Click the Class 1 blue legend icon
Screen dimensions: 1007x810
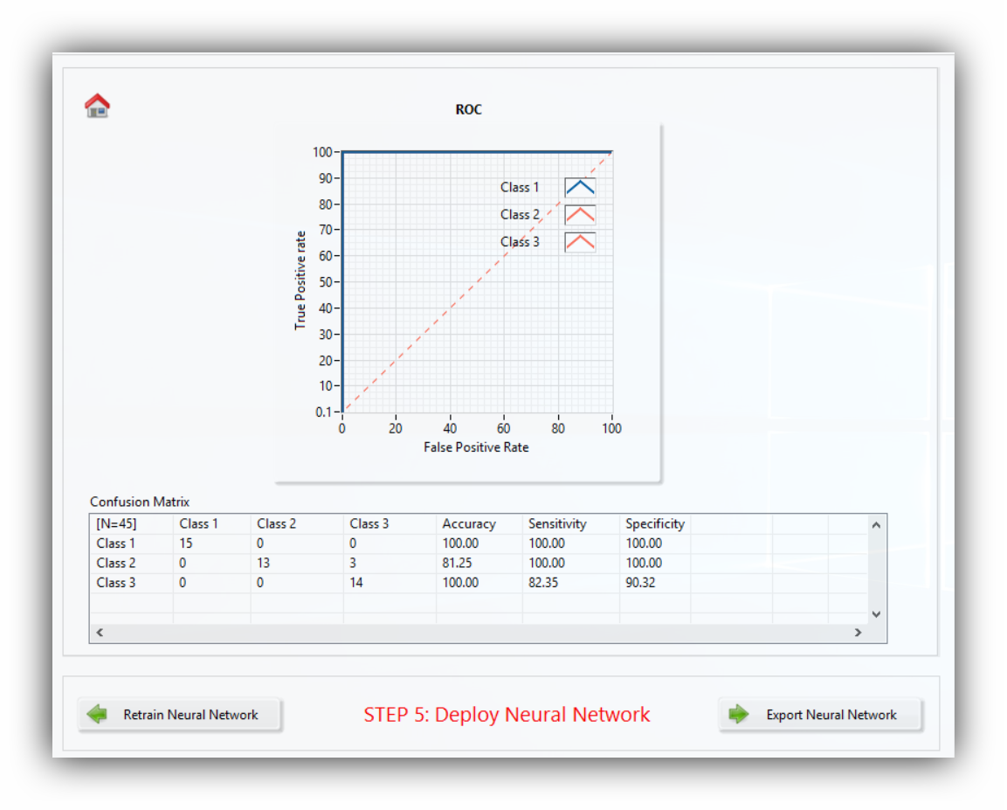pyautogui.click(x=579, y=187)
